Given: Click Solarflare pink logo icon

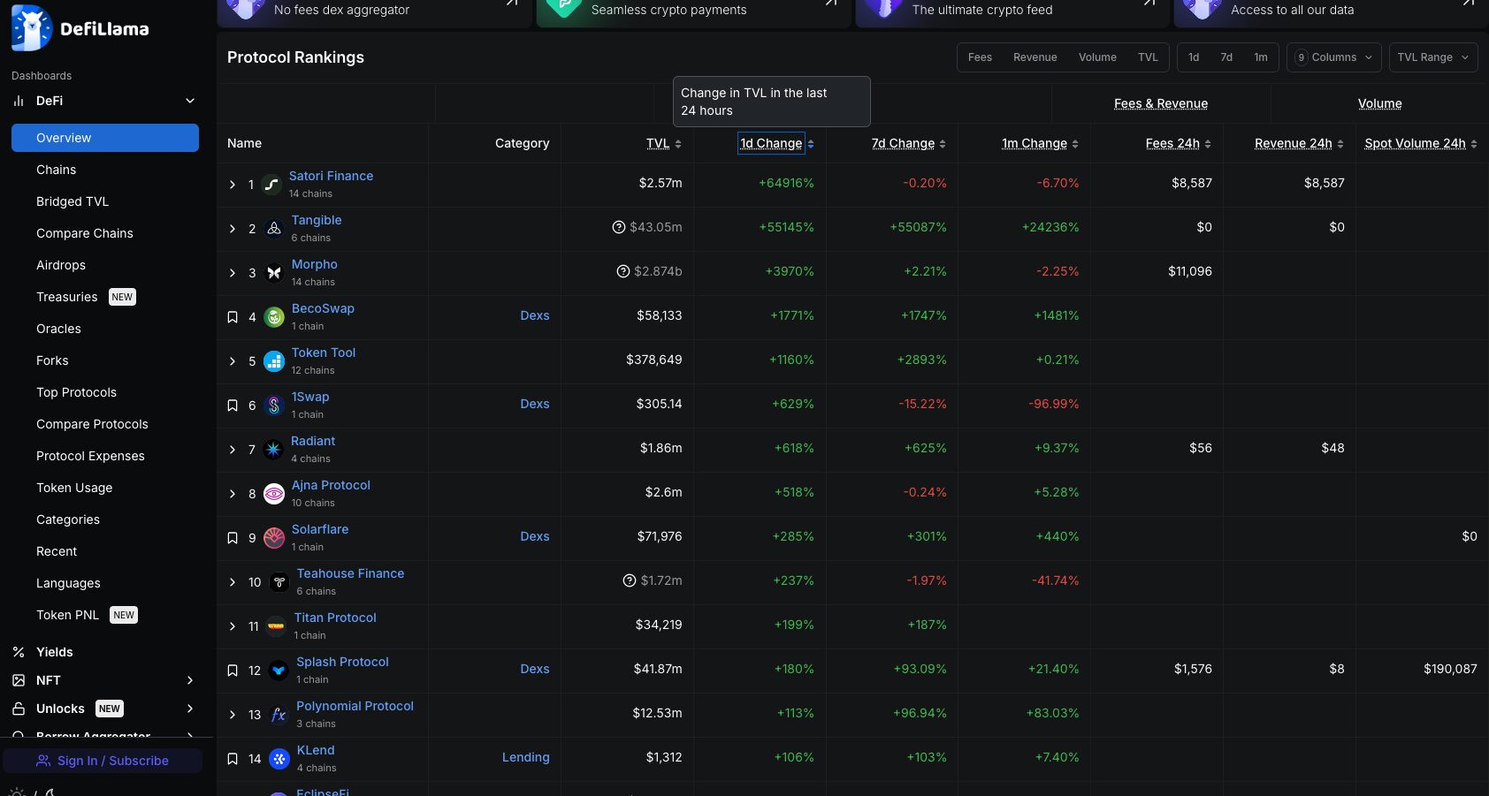Looking at the screenshot, I should (x=274, y=538).
